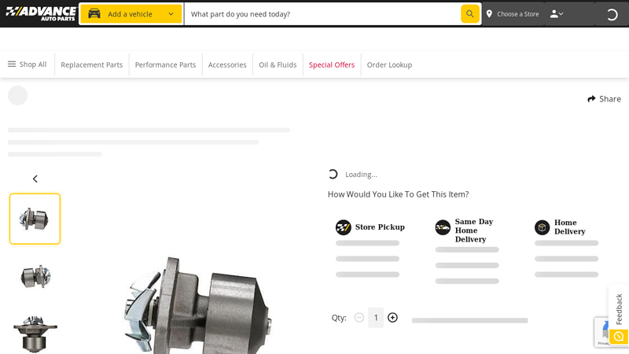Click the Advance Auto Parts logo
The width and height of the screenshot is (629, 354).
point(40,13)
